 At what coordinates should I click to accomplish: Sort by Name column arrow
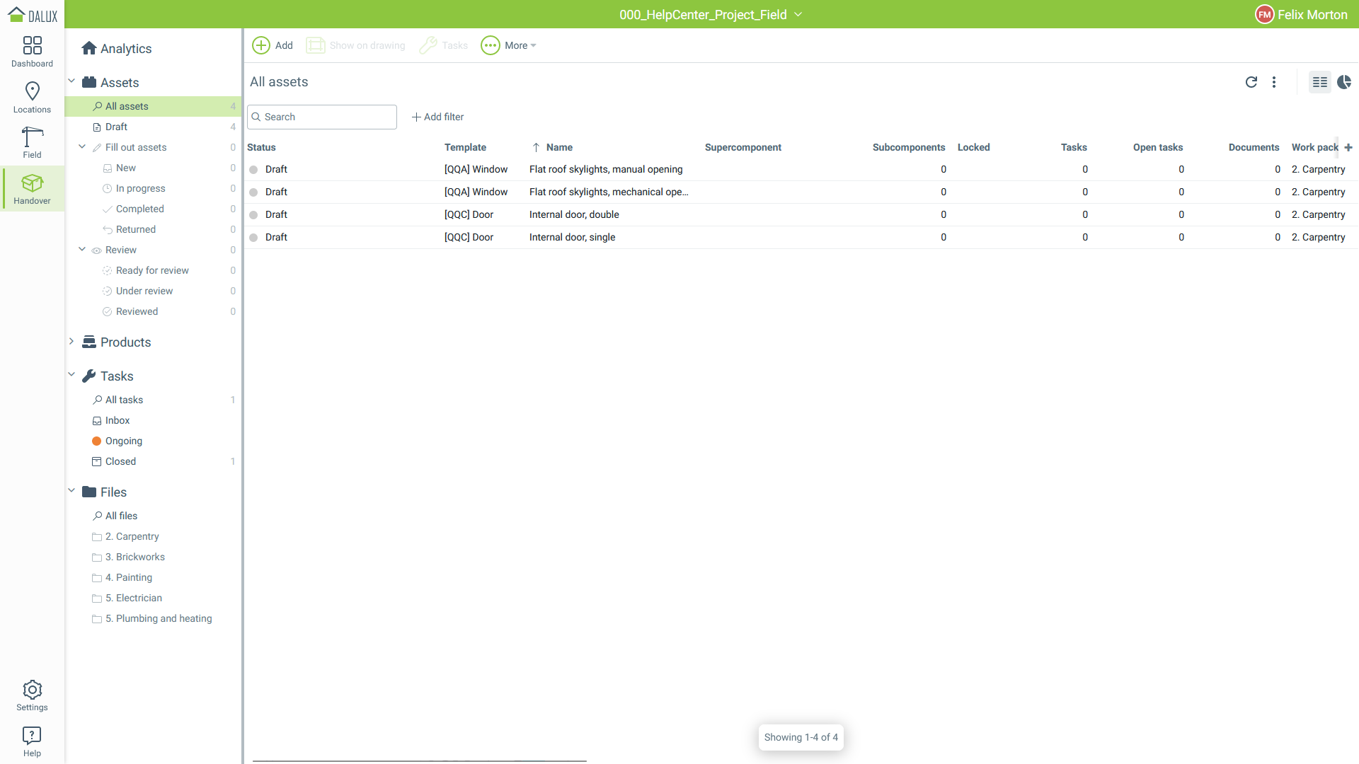536,147
